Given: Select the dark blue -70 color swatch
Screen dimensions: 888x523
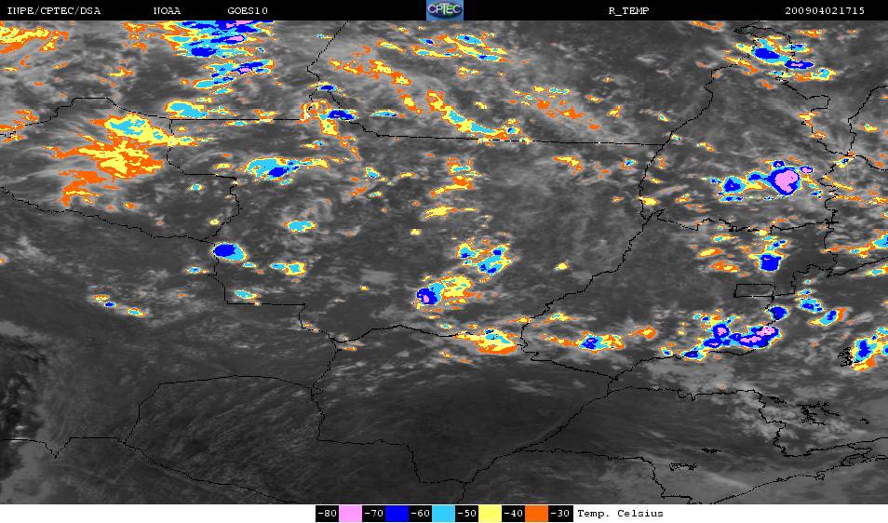Looking at the screenshot, I should point(397,514).
